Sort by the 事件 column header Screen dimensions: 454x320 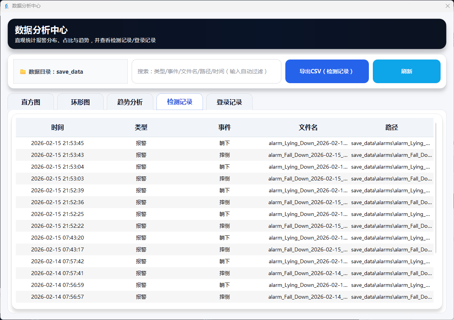[225, 127]
